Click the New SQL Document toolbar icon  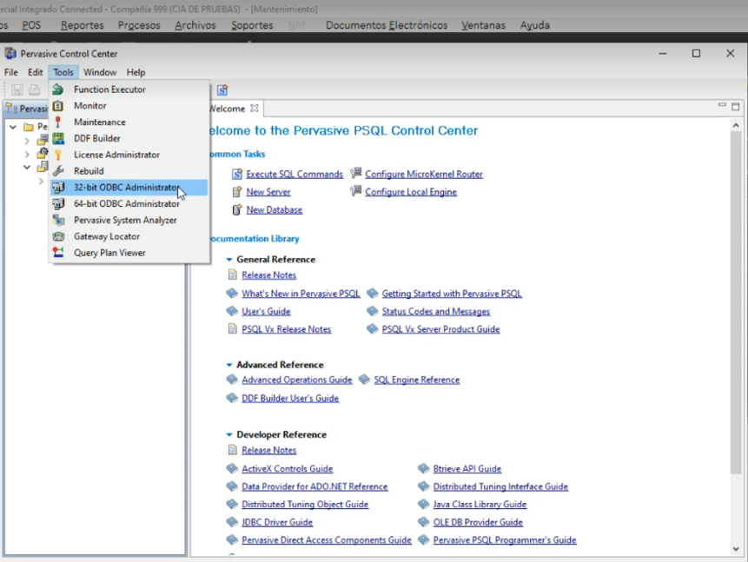coord(222,89)
